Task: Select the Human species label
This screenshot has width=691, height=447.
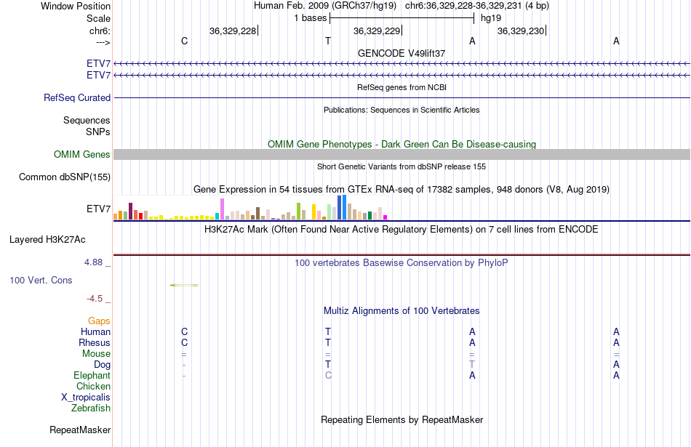Action: click(95, 331)
